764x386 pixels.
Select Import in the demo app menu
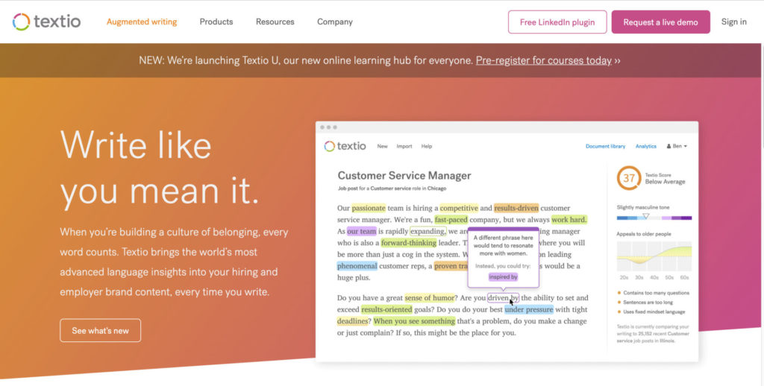coord(404,146)
